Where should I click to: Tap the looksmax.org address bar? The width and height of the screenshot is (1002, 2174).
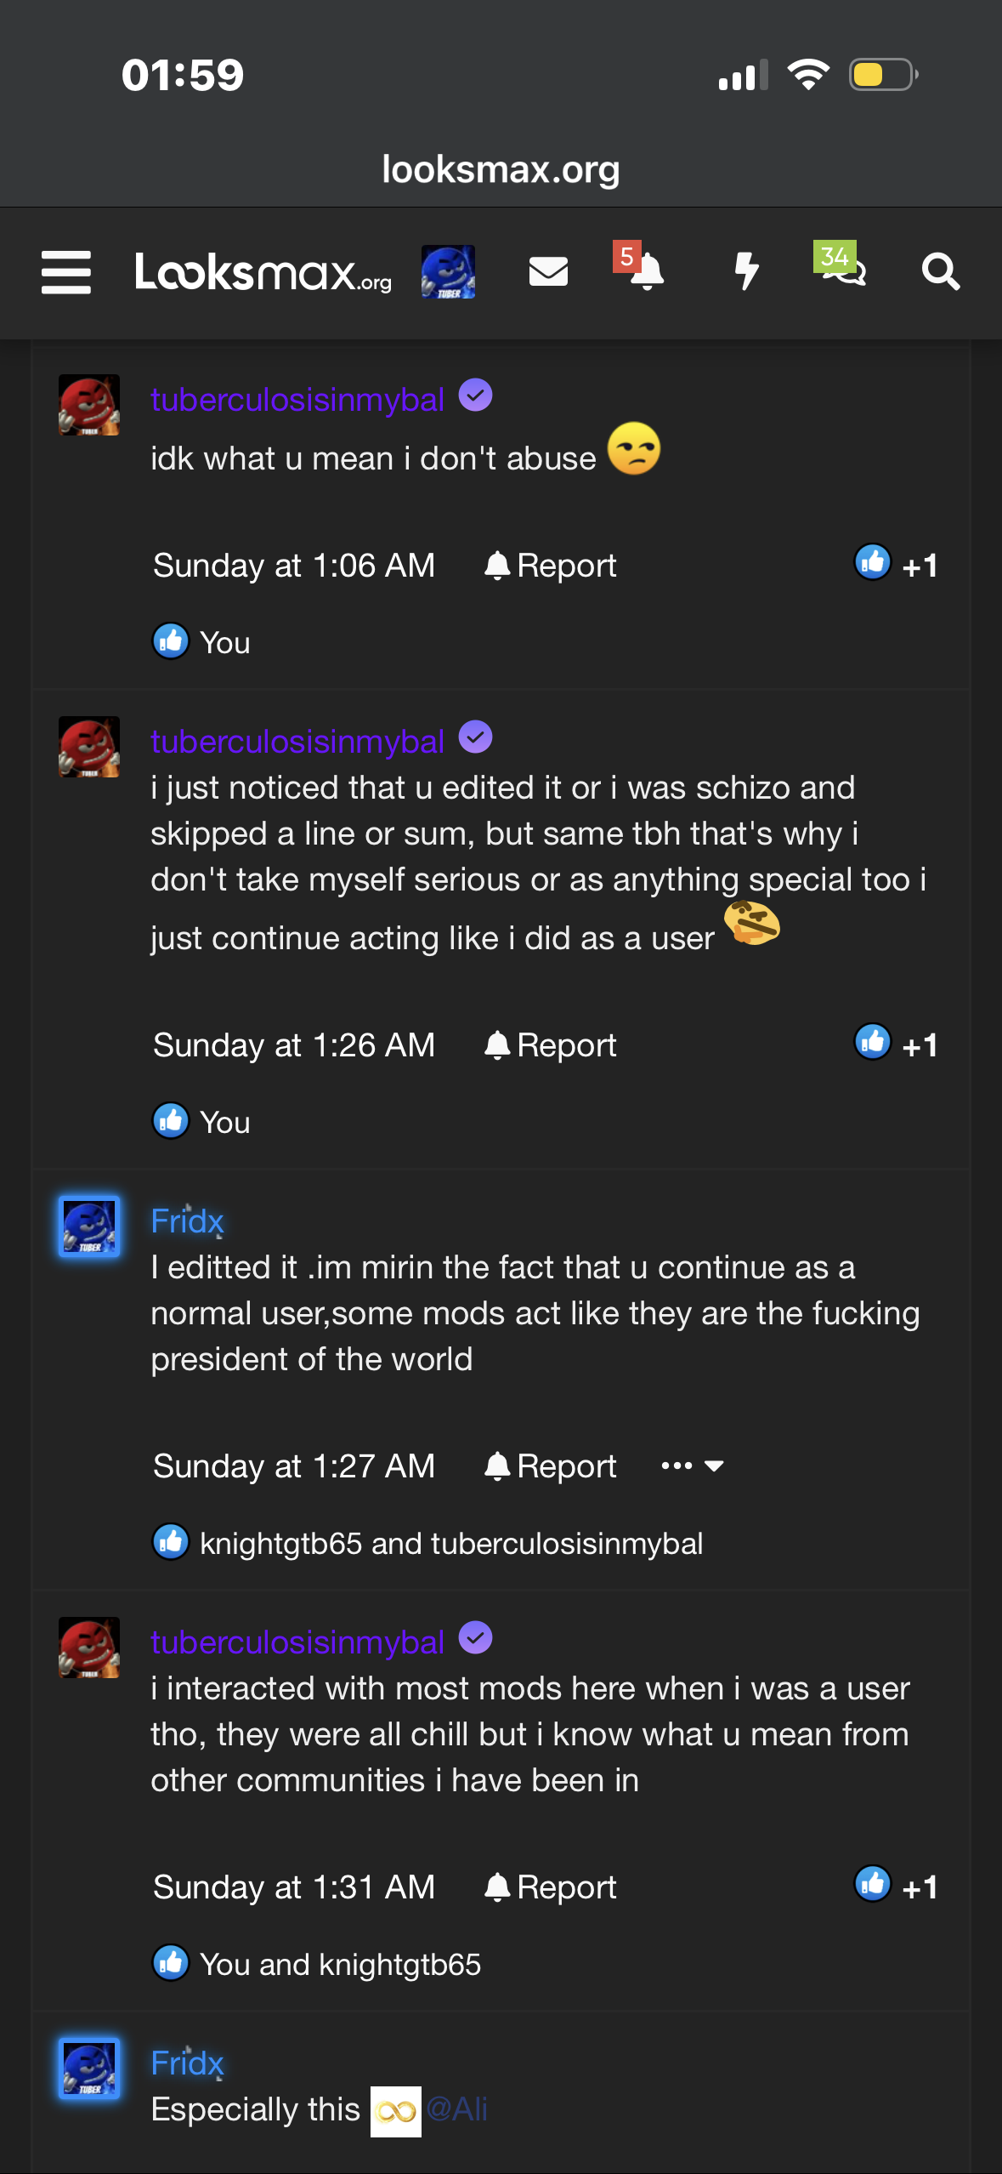[x=501, y=169]
